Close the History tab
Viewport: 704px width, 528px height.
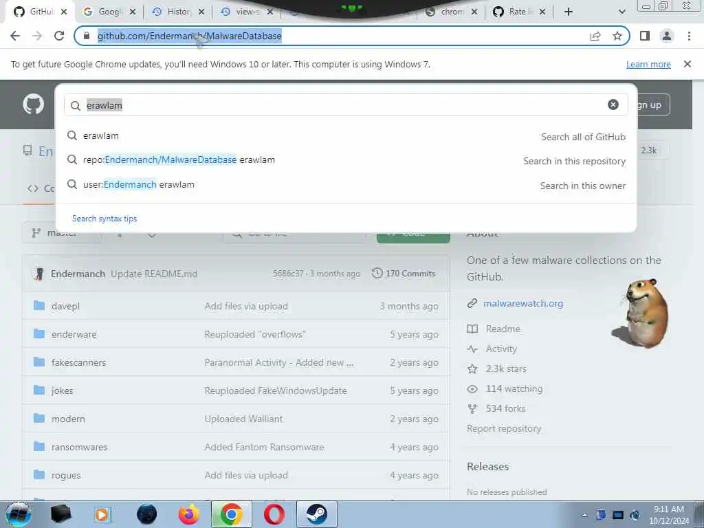(201, 12)
